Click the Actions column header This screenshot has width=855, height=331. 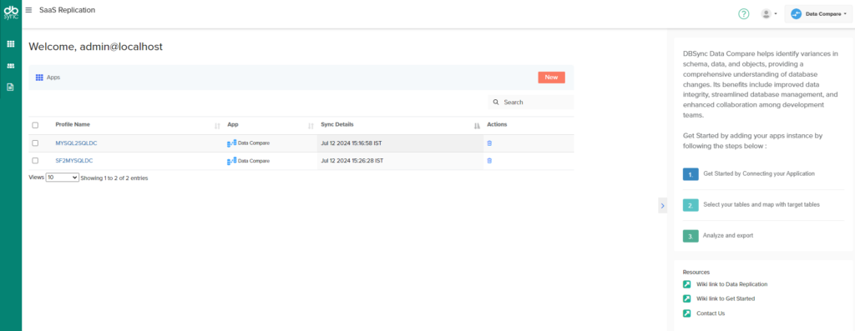[497, 125]
